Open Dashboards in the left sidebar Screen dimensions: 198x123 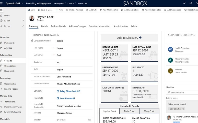pos(9,43)
